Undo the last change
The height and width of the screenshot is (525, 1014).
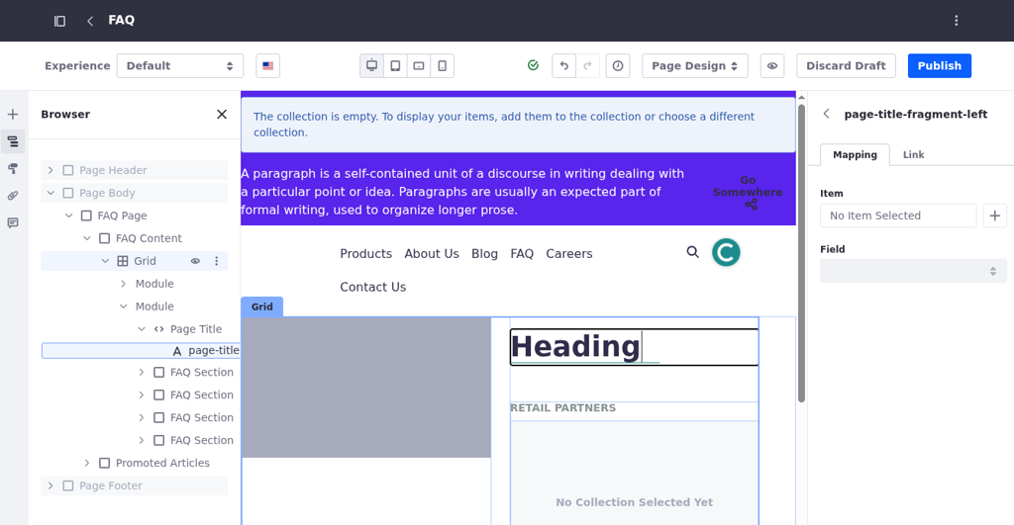coord(563,66)
